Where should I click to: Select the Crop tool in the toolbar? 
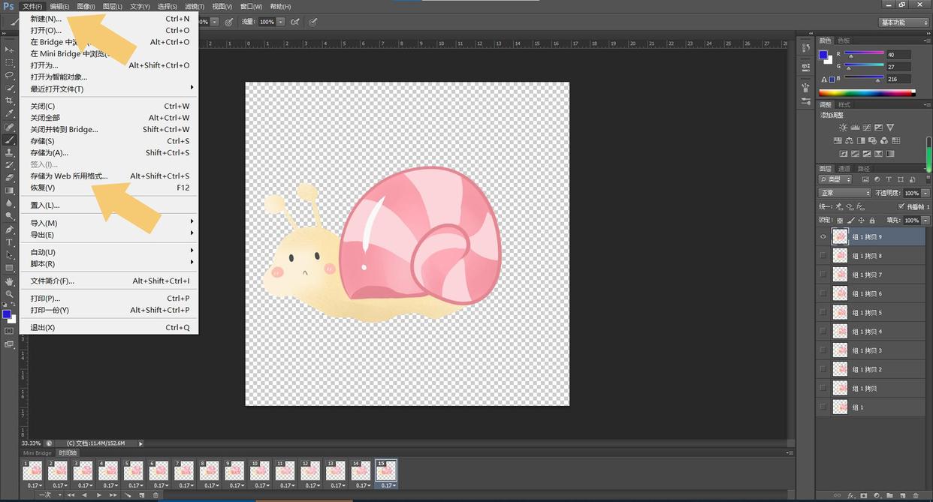pyautogui.click(x=10, y=101)
